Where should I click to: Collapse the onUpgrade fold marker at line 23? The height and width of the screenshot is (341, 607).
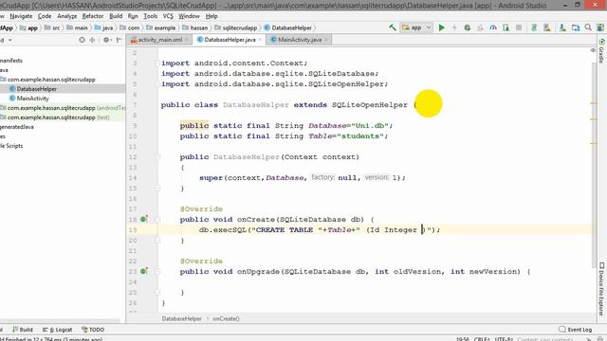coord(157,272)
